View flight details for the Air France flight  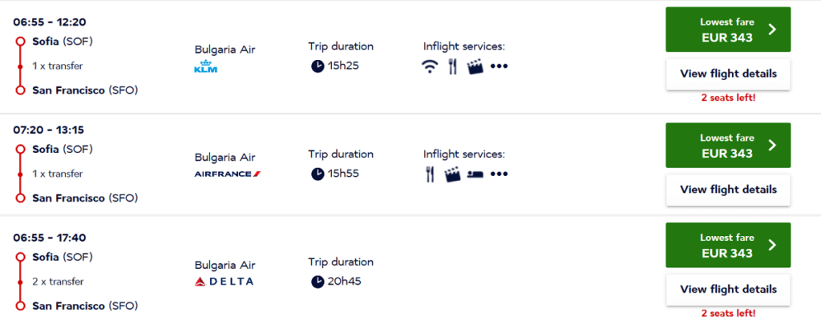tap(728, 190)
